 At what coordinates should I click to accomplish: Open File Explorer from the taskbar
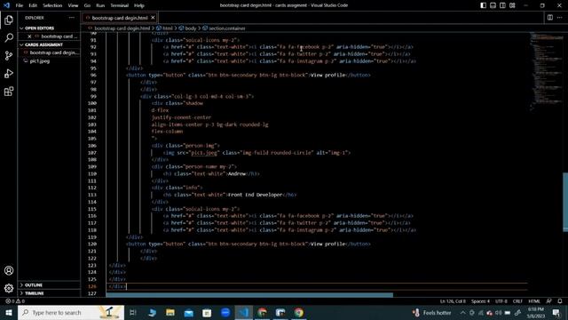tap(170, 312)
